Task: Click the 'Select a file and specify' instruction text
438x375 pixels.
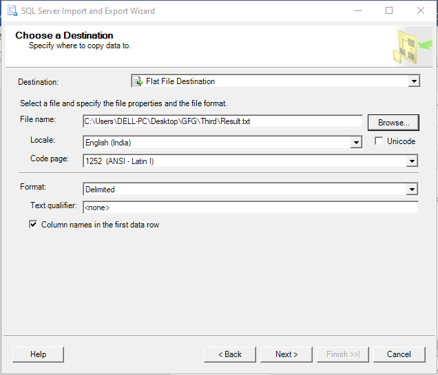Action: coord(123,103)
